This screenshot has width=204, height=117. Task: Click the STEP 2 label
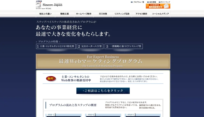[x=91, y=115]
